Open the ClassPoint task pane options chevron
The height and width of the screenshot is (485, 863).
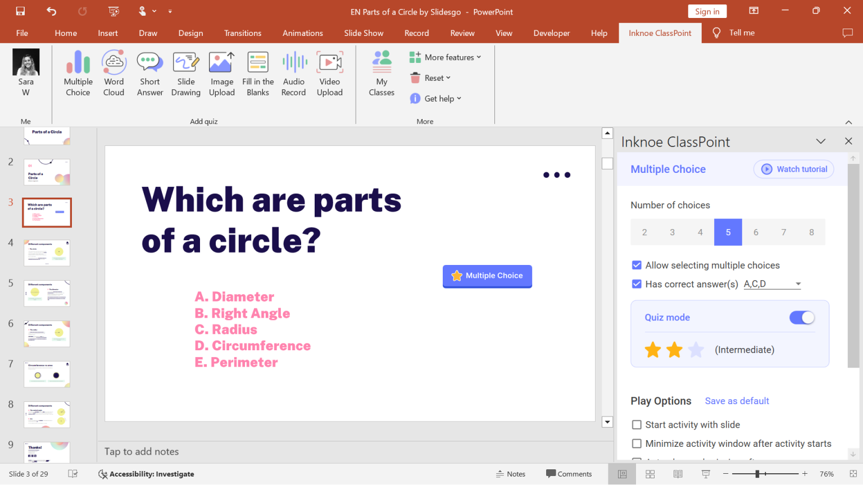tap(821, 141)
